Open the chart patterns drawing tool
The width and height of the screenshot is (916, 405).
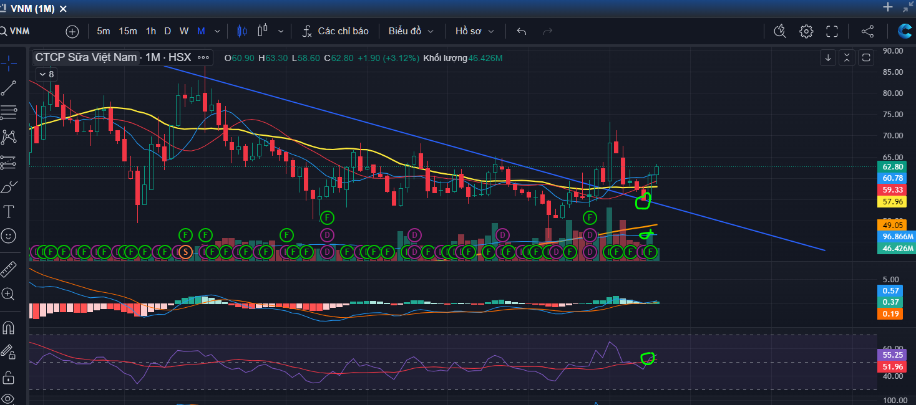[x=9, y=136]
